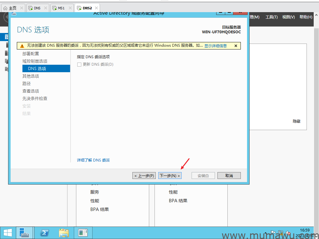
Task: Open the 工具(T) menu
Action: tap(271, 17)
